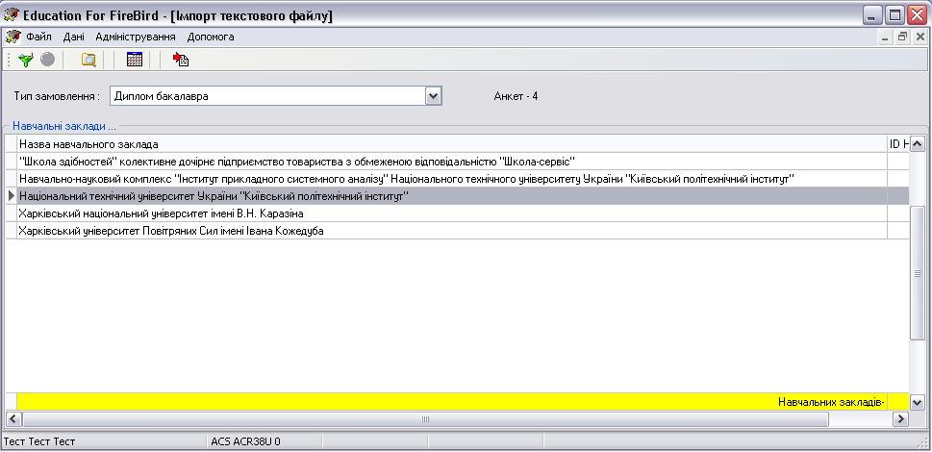This screenshot has height=452, width=932.
Task: Maximize the Education For FireBird main window
Action: (x=894, y=14)
